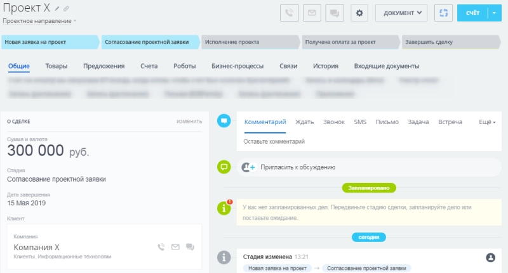Viewport: 508px width, 273px height.
Task: Click the phone call button in top toolbar
Action: pos(290,13)
